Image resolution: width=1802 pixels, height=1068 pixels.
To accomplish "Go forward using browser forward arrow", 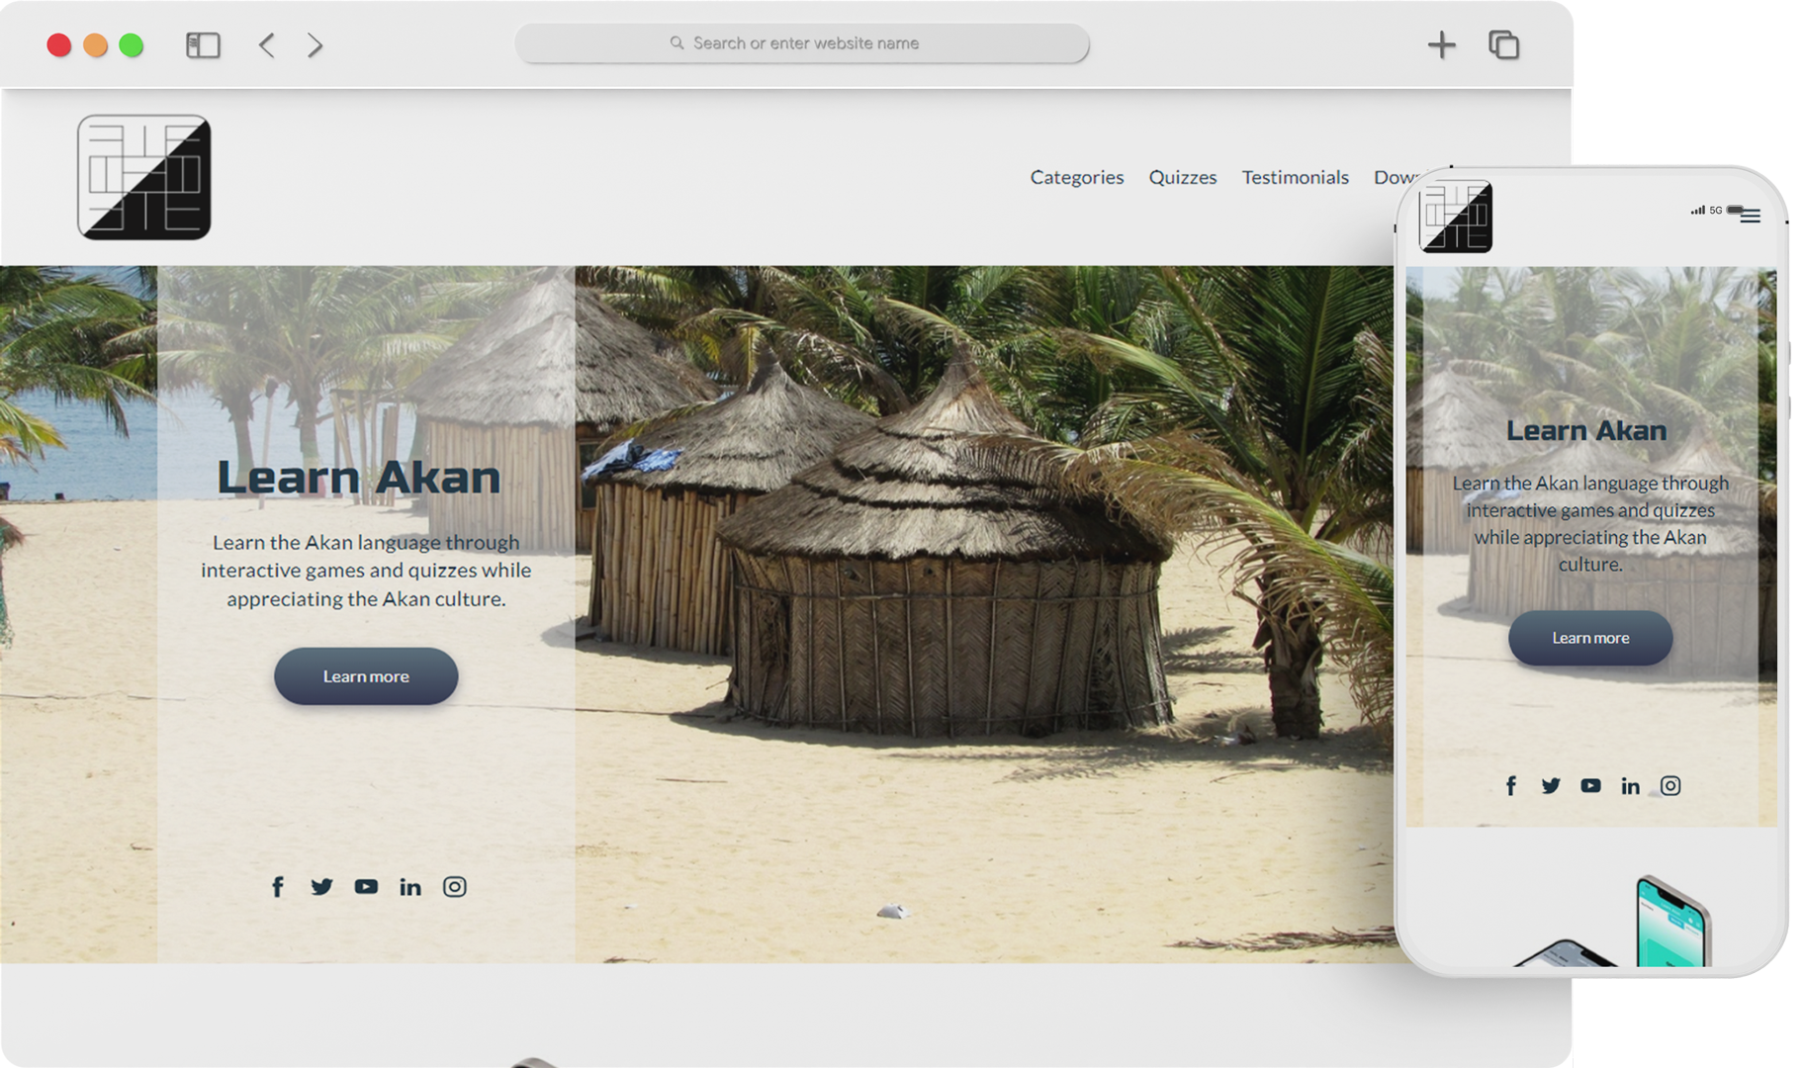I will (315, 45).
